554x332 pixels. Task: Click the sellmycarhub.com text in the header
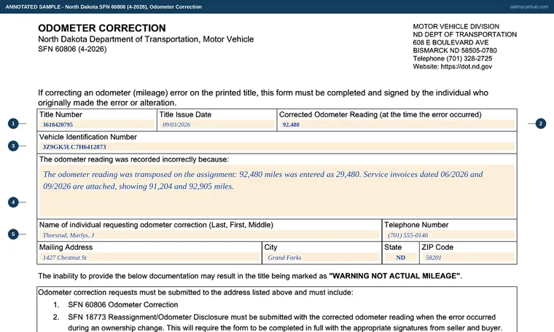pyautogui.click(x=528, y=7)
